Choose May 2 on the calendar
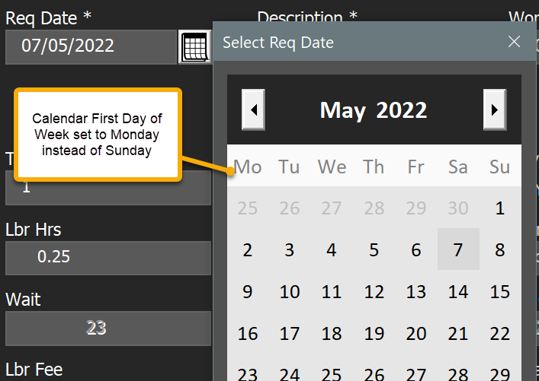This screenshot has width=539, height=381. pos(248,249)
